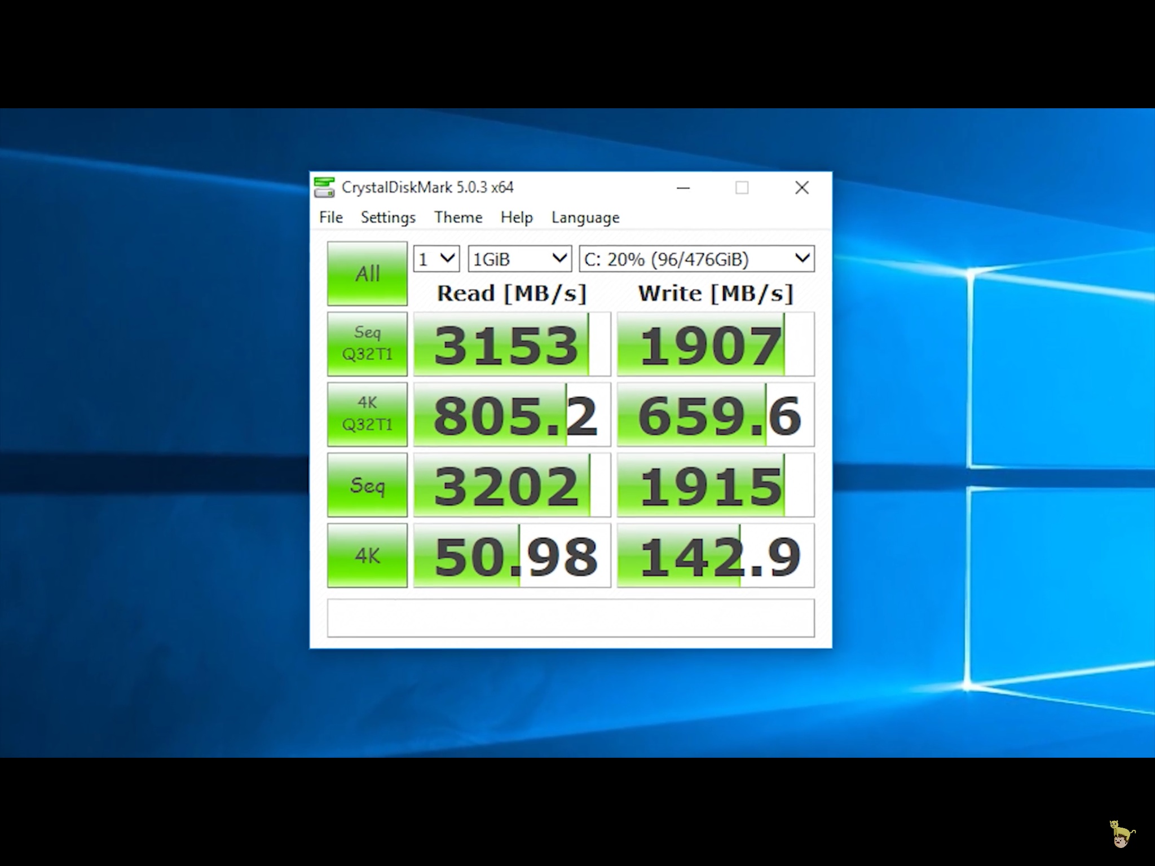Select the Seq read result 3202
The height and width of the screenshot is (866, 1155).
pyautogui.click(x=512, y=485)
